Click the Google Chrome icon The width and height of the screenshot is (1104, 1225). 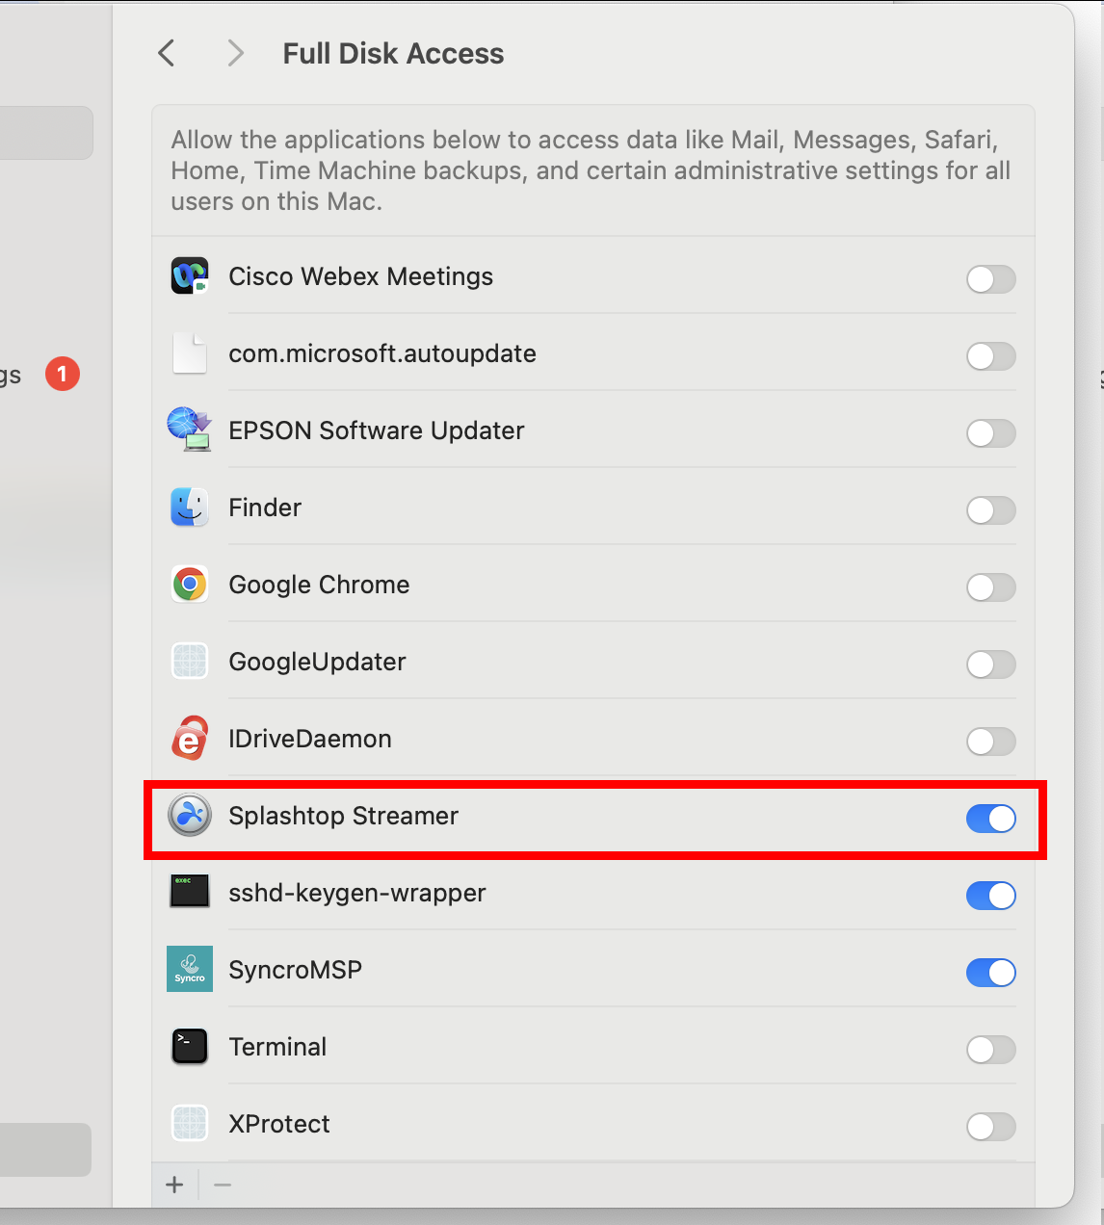[190, 585]
